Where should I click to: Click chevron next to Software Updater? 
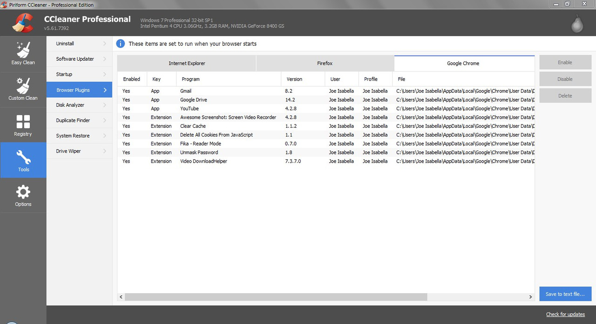105,59
